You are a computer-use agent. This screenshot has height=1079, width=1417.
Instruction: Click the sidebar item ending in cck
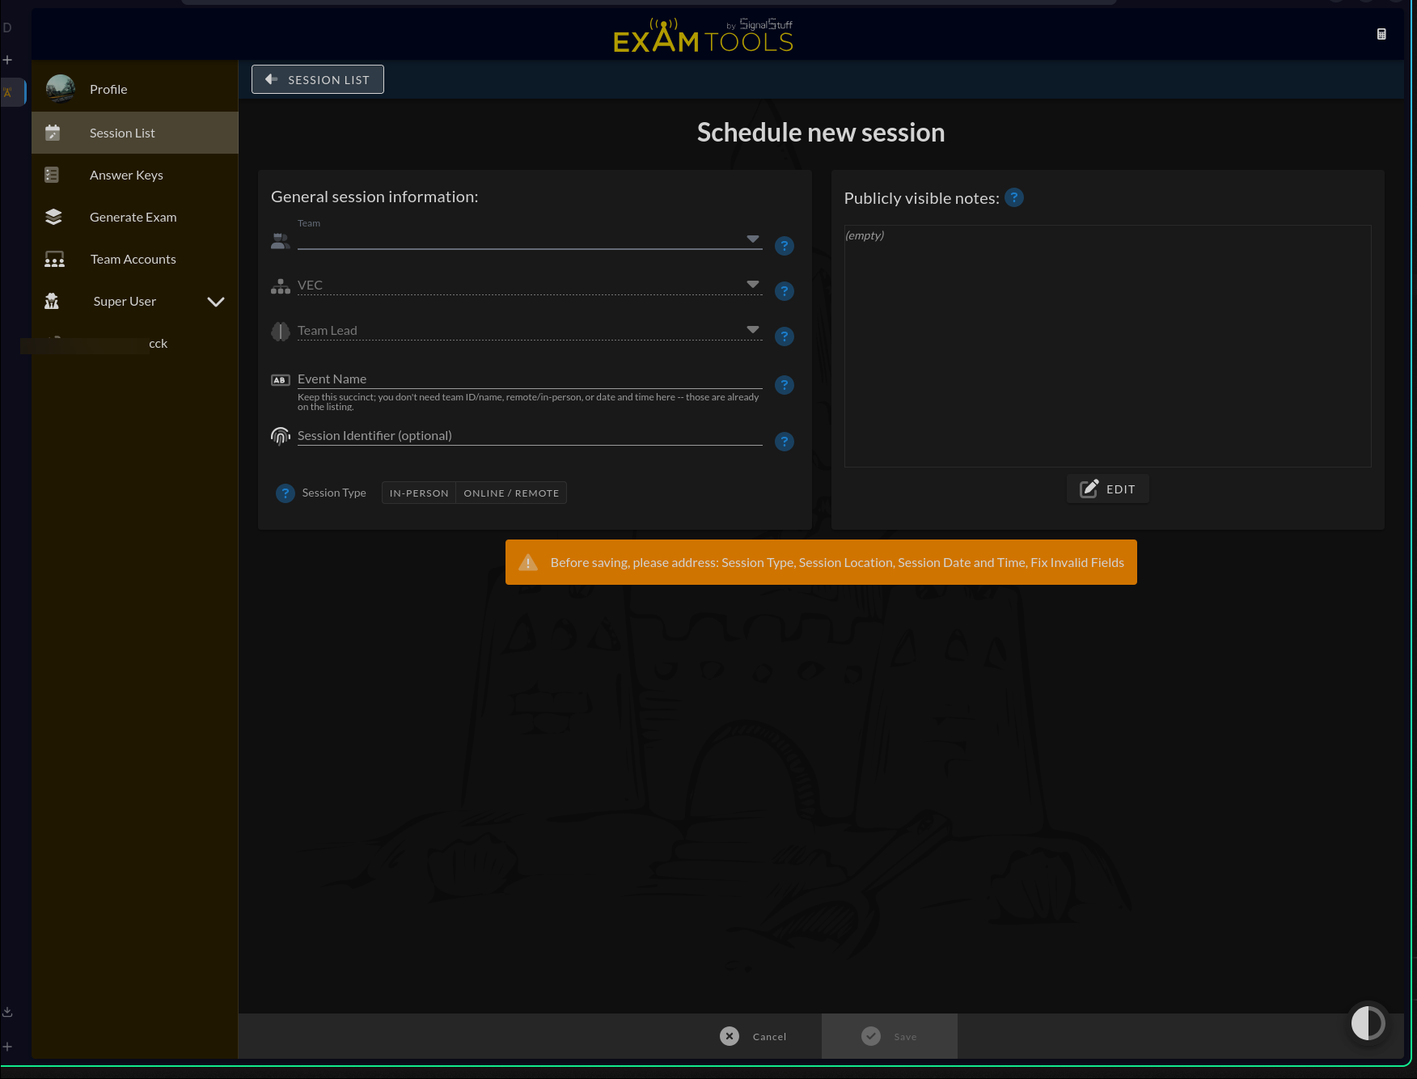(x=135, y=343)
